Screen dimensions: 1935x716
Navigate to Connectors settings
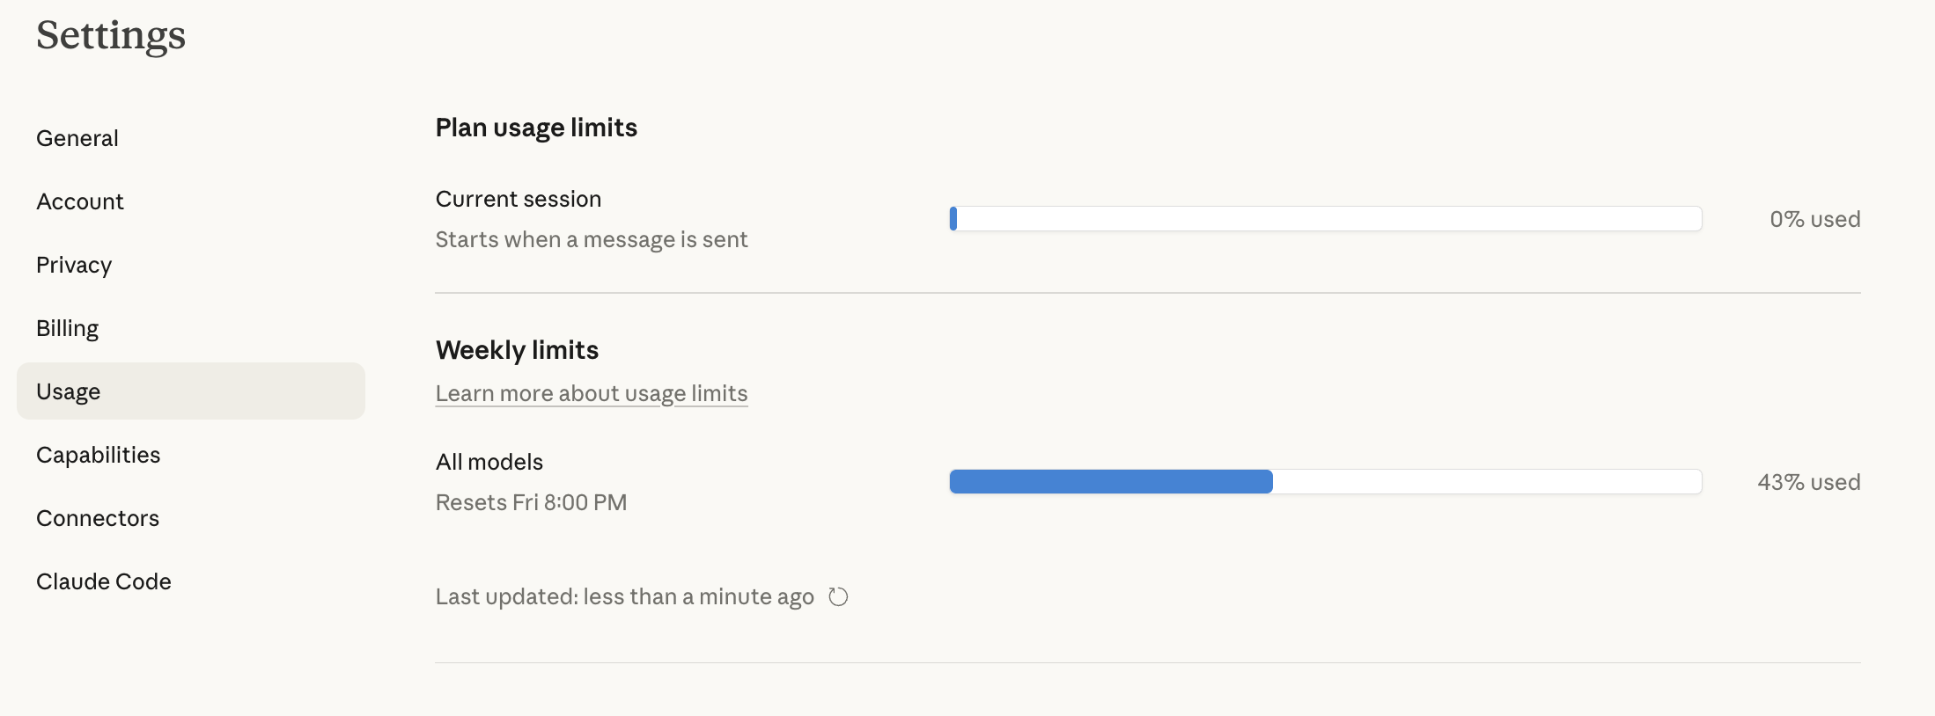coord(98,518)
